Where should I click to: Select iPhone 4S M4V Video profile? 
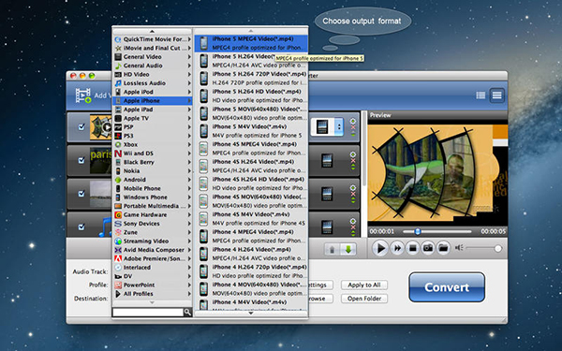[x=251, y=218]
